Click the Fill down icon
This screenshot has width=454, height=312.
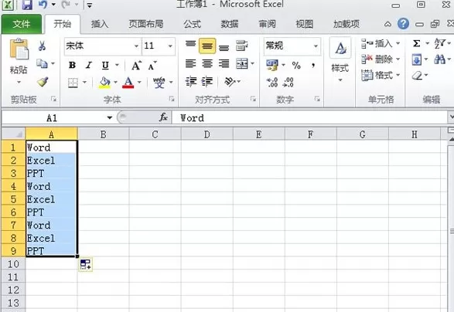click(417, 60)
